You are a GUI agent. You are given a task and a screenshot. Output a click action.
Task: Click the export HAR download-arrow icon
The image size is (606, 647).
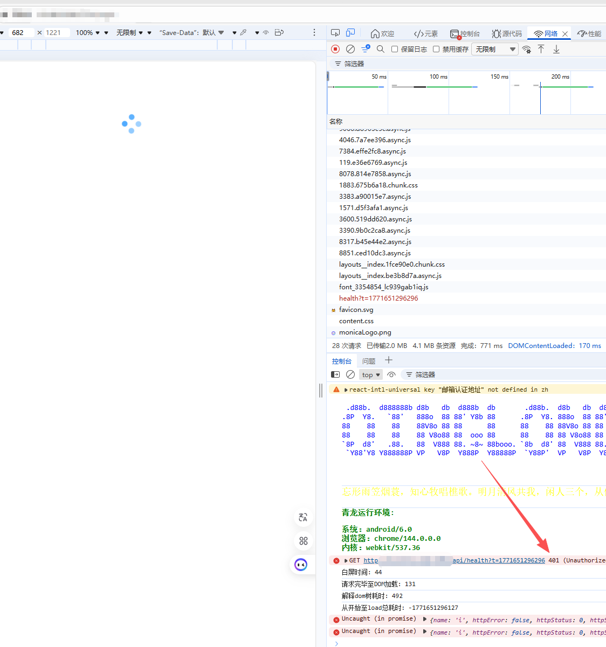(556, 49)
